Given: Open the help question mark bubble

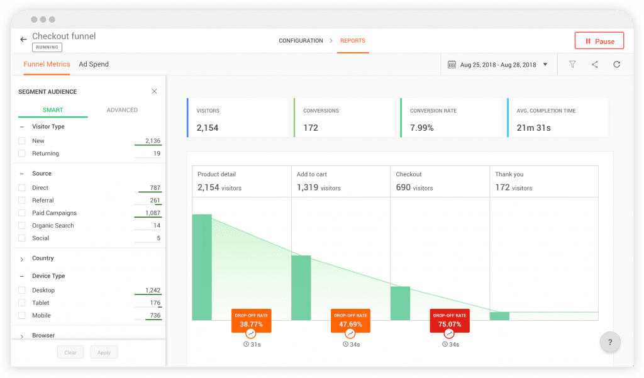Looking at the screenshot, I should click(x=610, y=342).
